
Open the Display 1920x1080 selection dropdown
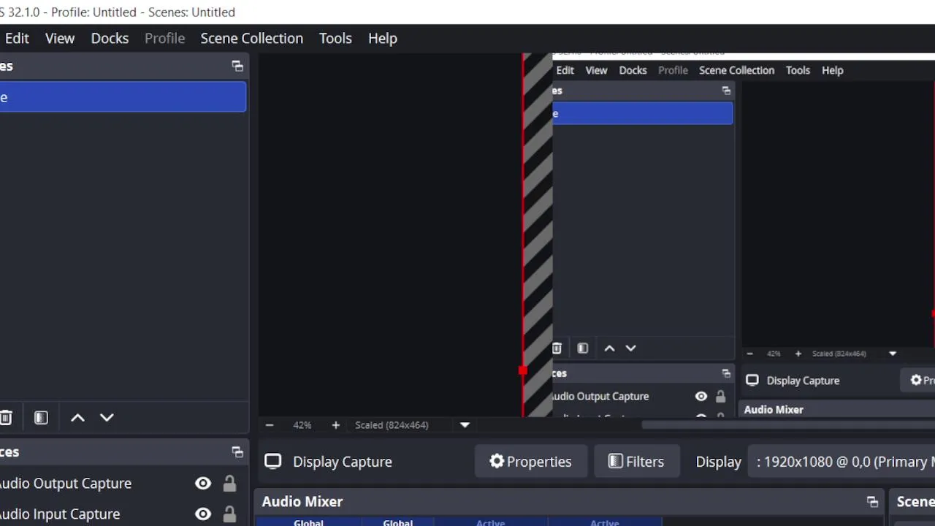(x=841, y=462)
